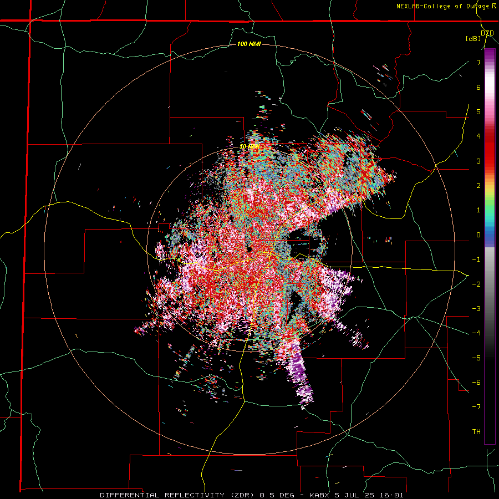Click the -6 dB tick label on scale
499x499 pixels.
[476, 383]
